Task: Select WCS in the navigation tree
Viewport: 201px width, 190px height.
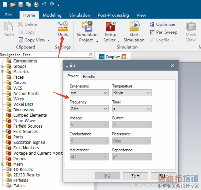Action: click(x=18, y=88)
